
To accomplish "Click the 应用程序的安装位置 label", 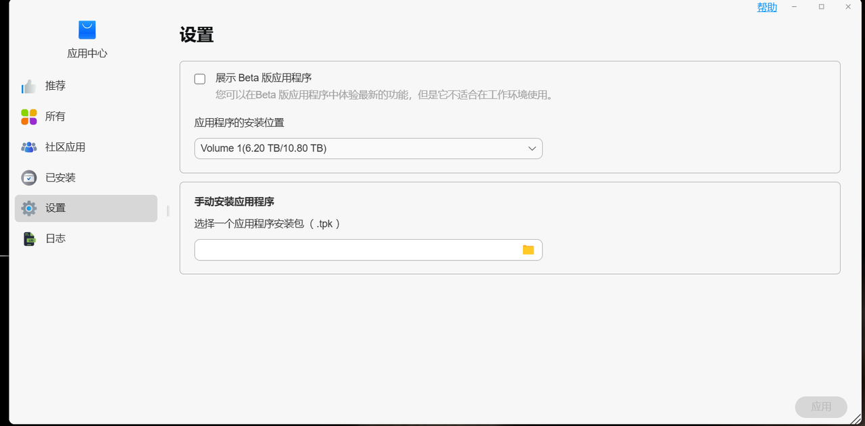I will coord(239,122).
